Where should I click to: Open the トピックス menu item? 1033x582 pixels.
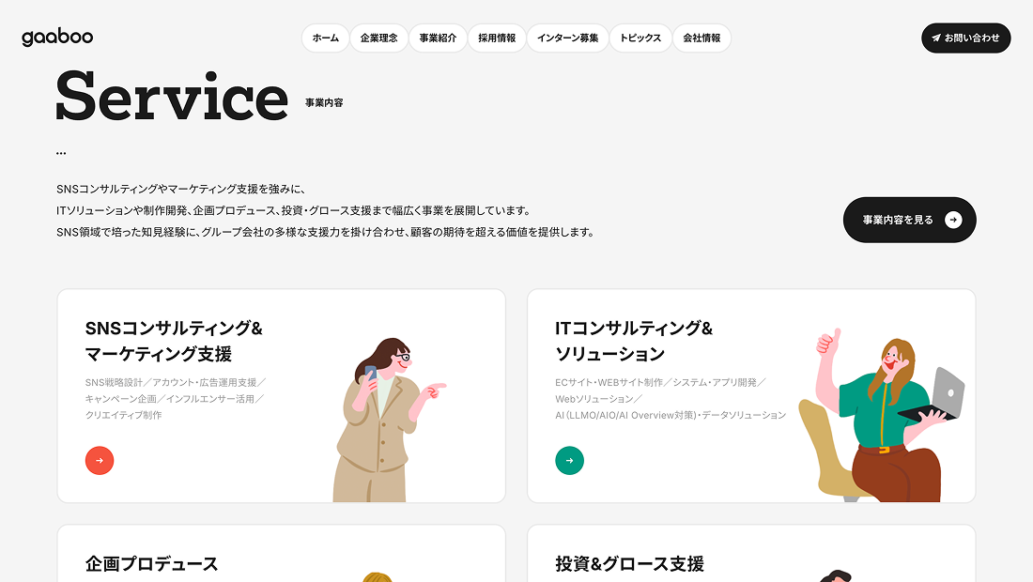pos(640,38)
